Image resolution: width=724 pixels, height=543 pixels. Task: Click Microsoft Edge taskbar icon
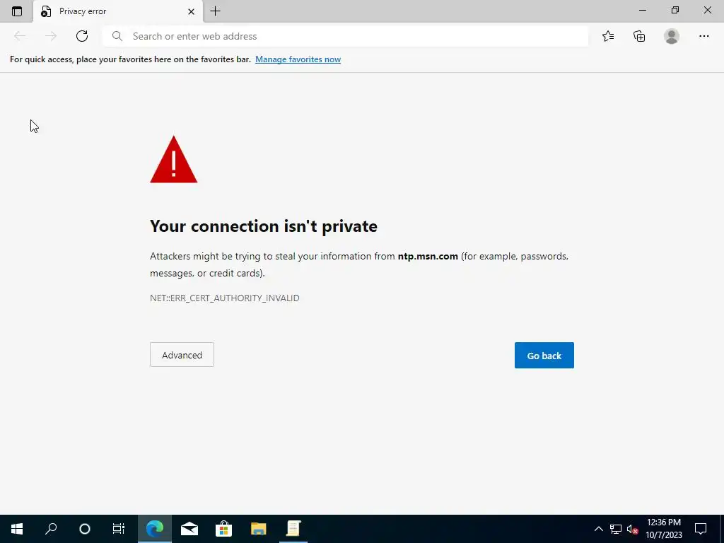[x=155, y=529]
